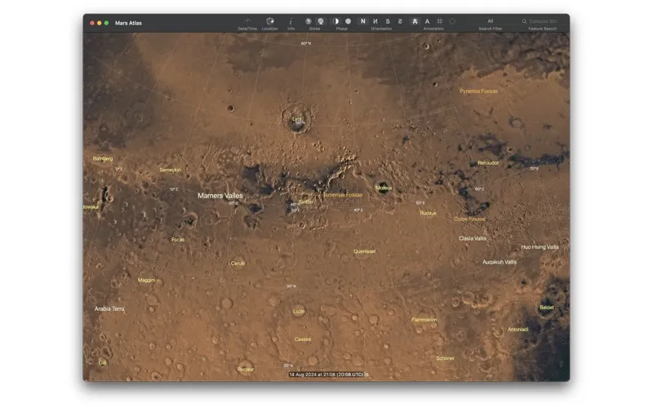Enable the half-lit Phase view
Viewport: 653px width, 408px height.
pyautogui.click(x=335, y=21)
